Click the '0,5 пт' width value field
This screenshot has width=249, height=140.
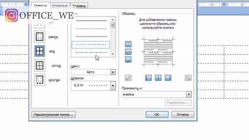pyautogui.click(x=91, y=86)
